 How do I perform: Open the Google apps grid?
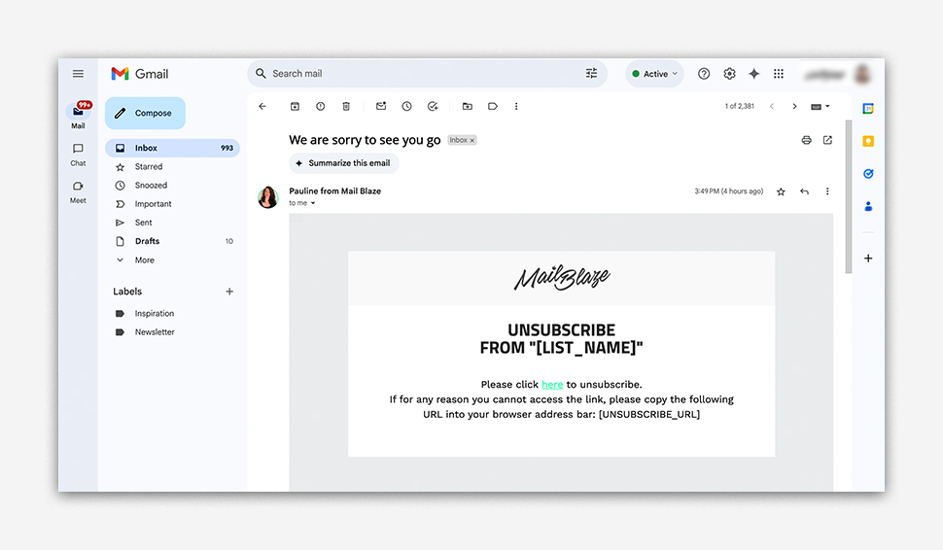(779, 74)
